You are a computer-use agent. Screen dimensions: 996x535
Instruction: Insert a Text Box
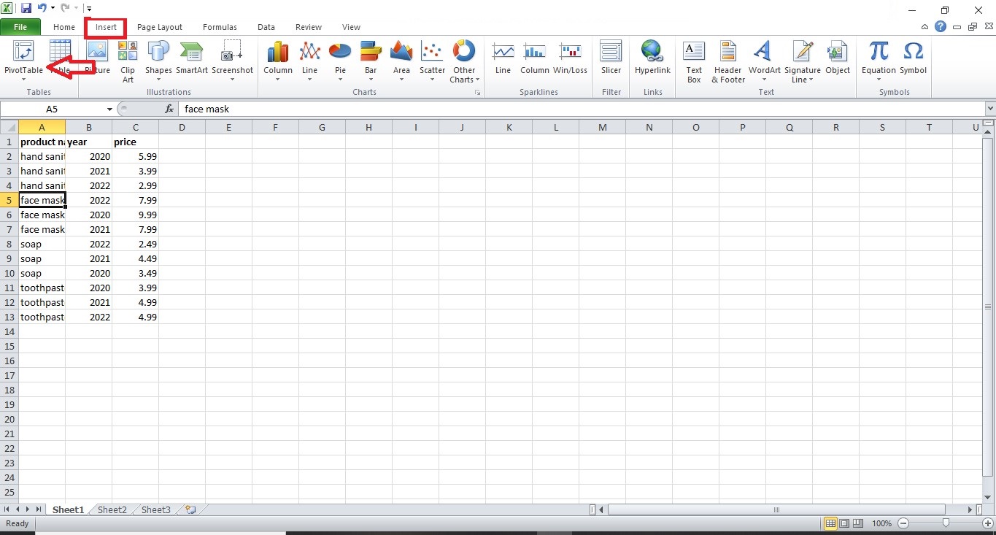(693, 58)
